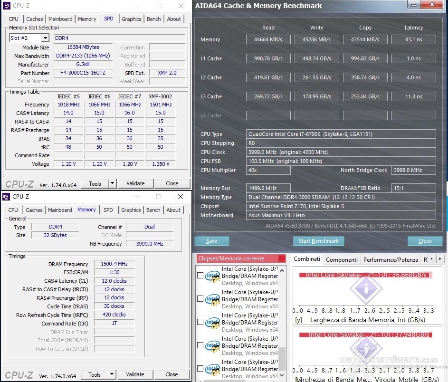Expand the Tools arrow in the lower CPU-Z window
Image resolution: width=448 pixels, height=382 pixels.
click(112, 374)
